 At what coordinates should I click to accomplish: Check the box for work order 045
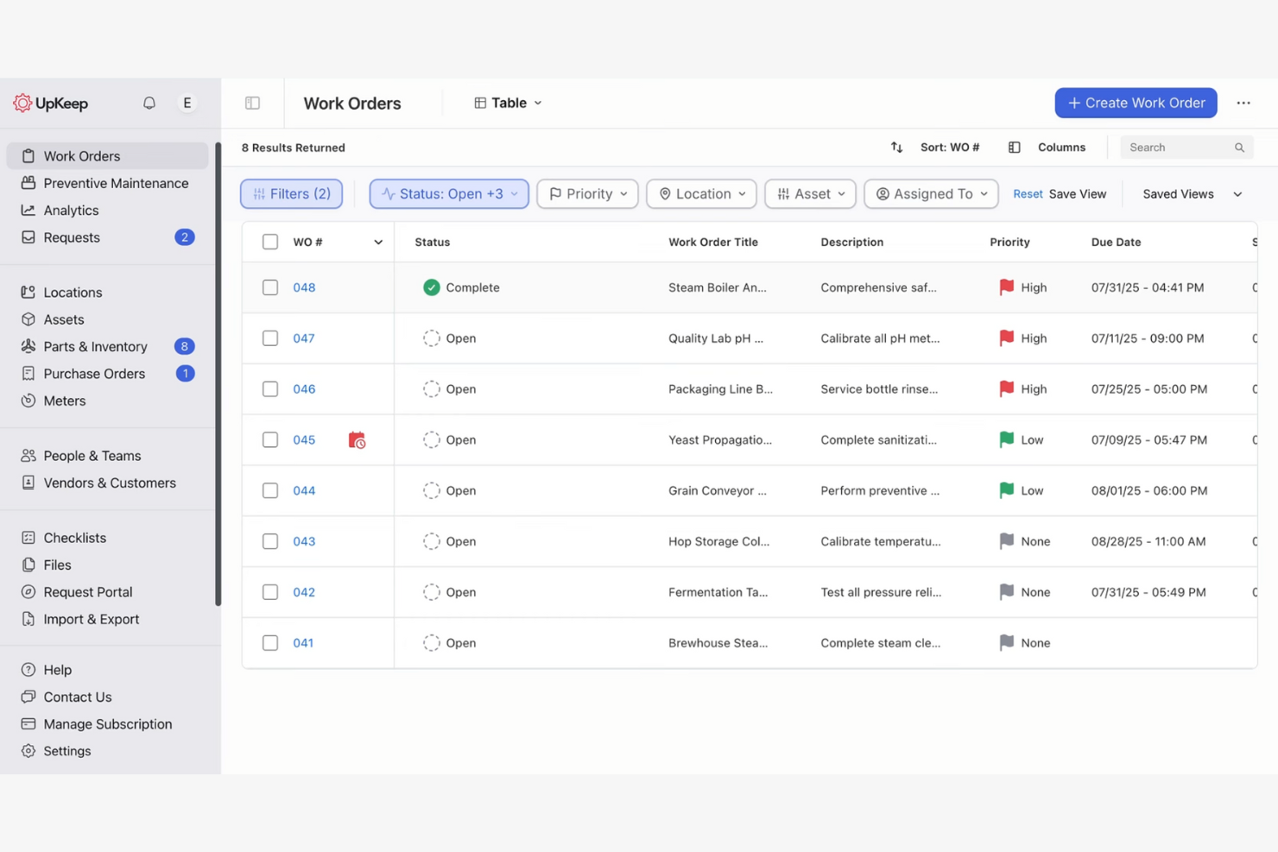point(270,440)
